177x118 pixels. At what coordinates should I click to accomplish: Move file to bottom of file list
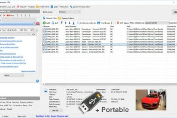click(74, 23)
